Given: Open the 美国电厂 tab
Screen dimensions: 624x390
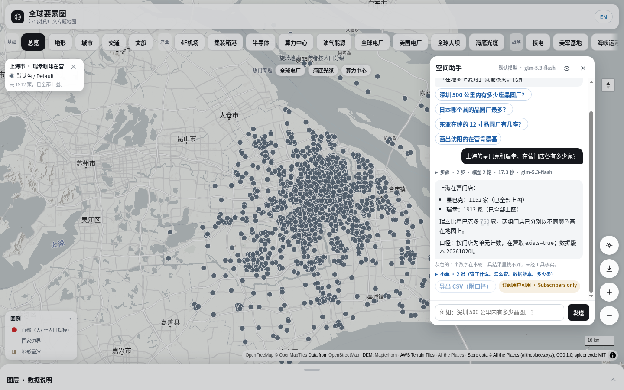Looking at the screenshot, I should tap(410, 42).
